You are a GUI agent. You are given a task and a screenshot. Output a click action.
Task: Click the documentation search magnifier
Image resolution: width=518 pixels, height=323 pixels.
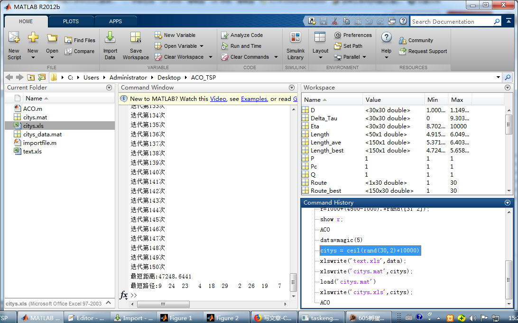coord(497,21)
